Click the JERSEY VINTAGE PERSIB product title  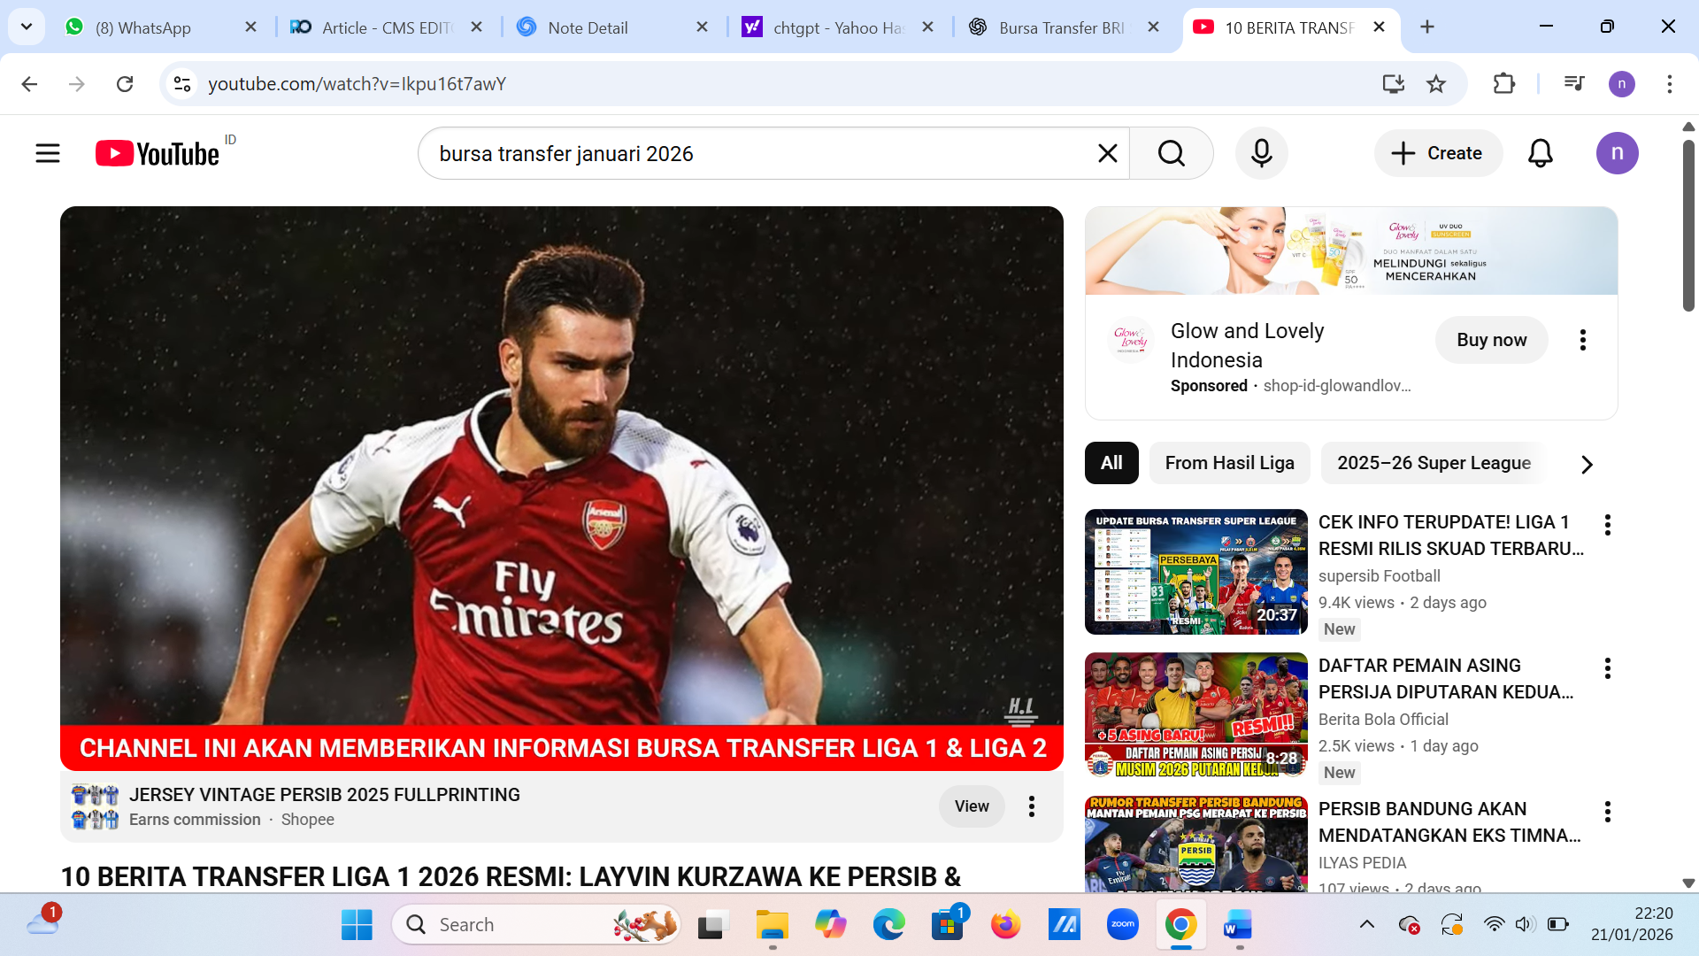tap(324, 795)
